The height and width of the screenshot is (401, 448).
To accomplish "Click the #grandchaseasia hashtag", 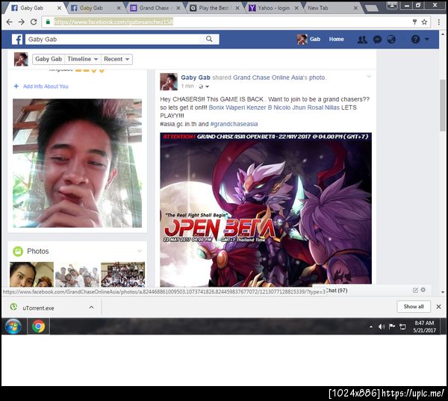I will coord(234,124).
